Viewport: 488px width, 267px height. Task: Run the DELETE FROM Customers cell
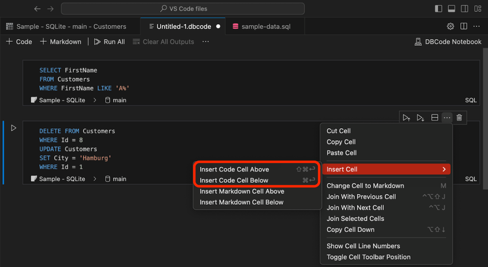coord(14,128)
